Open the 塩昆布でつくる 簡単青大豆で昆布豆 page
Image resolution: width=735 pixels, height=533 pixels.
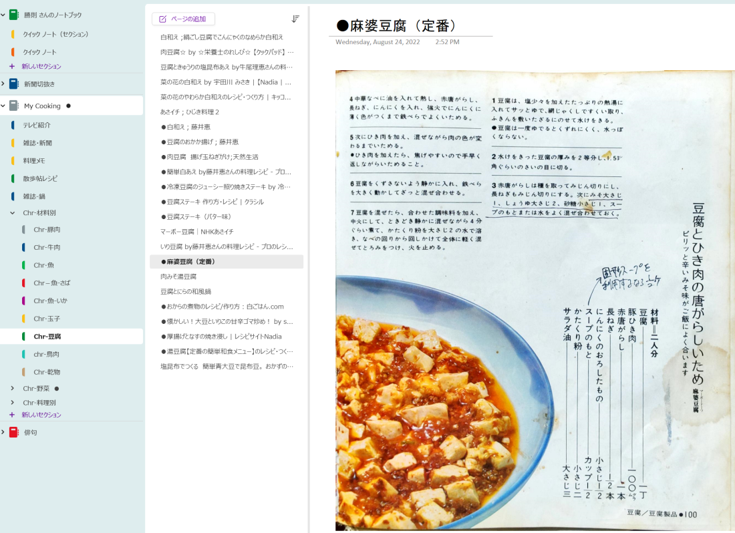[x=227, y=367]
